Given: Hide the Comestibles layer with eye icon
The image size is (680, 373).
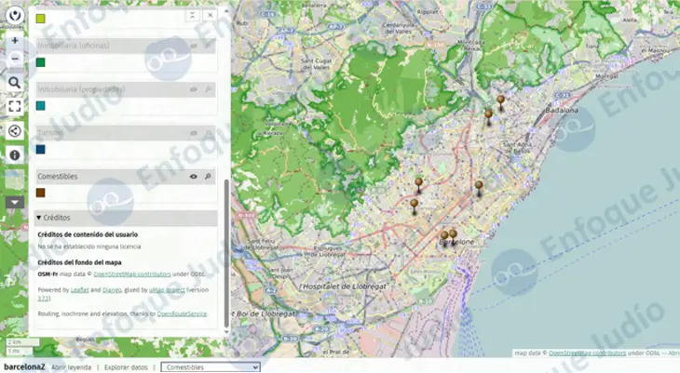Looking at the screenshot, I should [194, 177].
